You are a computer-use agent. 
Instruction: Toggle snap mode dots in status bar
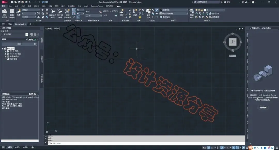[212, 148]
